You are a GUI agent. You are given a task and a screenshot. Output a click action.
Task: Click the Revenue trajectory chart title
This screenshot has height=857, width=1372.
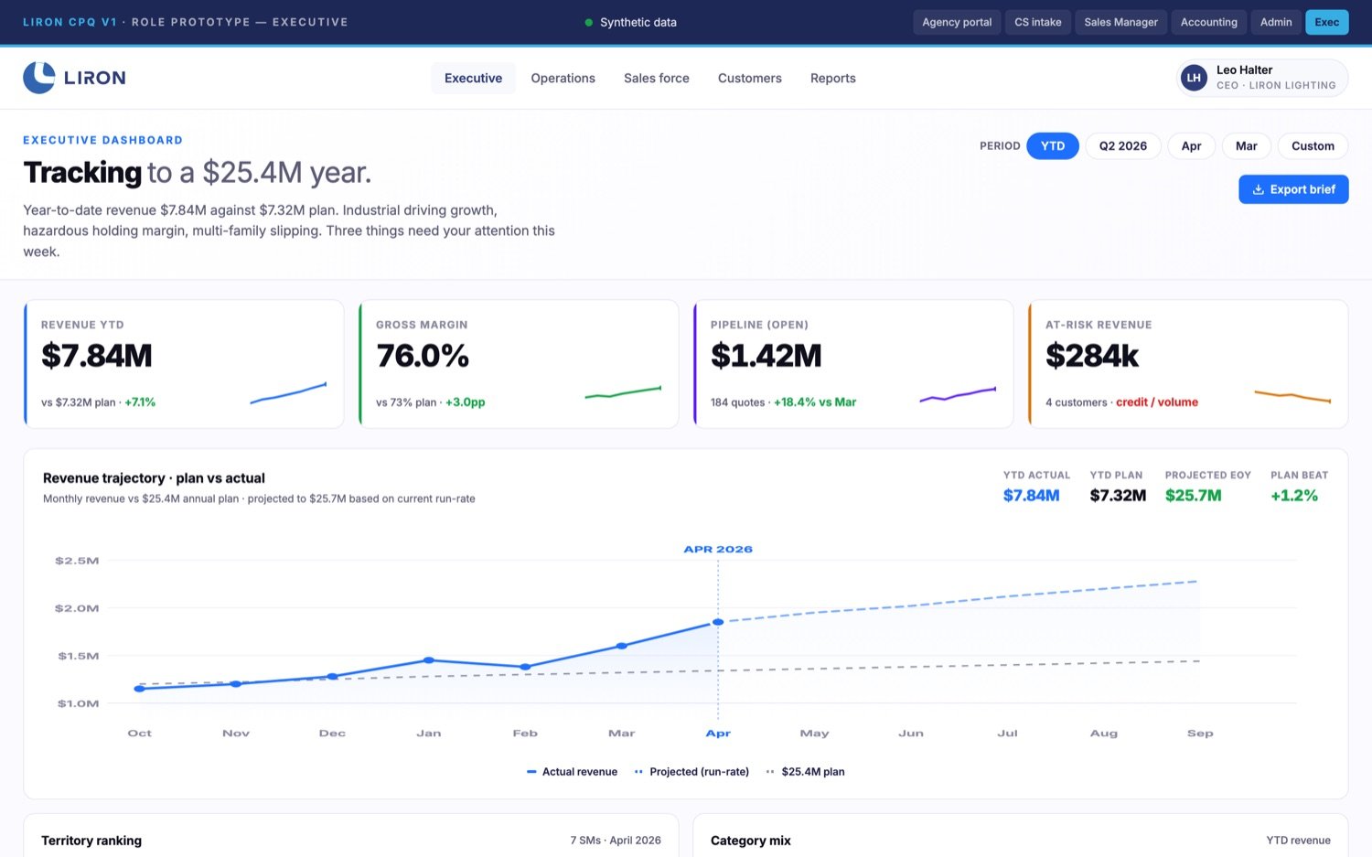[154, 478]
